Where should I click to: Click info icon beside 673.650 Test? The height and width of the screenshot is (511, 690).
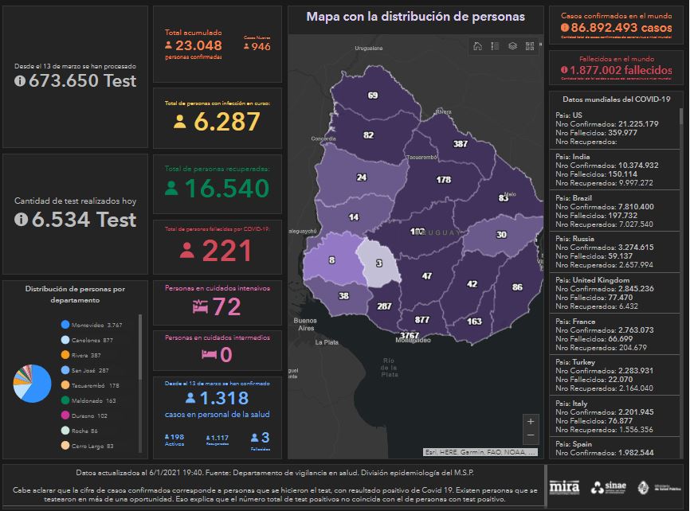(x=20, y=81)
